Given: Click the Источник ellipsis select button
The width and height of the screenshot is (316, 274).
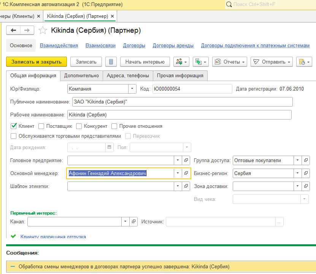Looking at the screenshot, I should tap(279, 221).
